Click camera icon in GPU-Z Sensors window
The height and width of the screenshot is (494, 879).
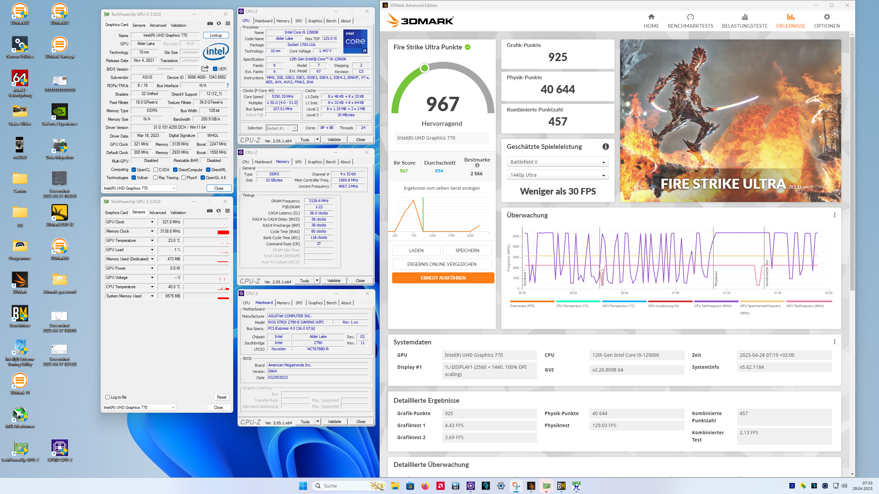click(x=209, y=211)
